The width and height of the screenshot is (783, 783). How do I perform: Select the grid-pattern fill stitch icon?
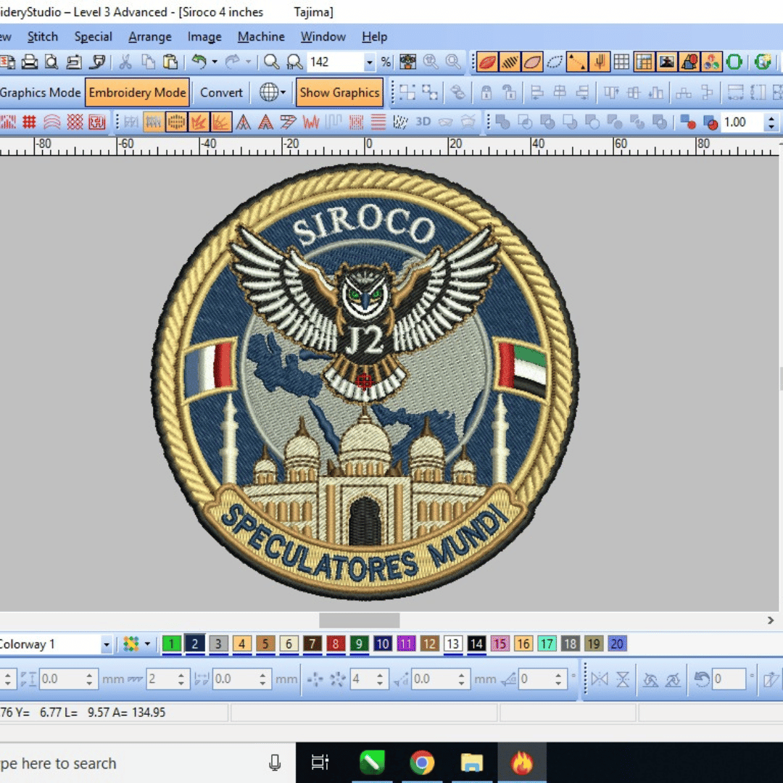pyautogui.click(x=30, y=123)
